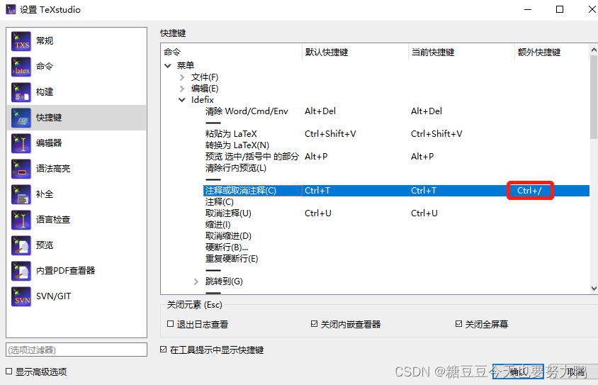This screenshot has width=598, height=385.
Task: Open the 常规 settings icon
Action: point(21,41)
